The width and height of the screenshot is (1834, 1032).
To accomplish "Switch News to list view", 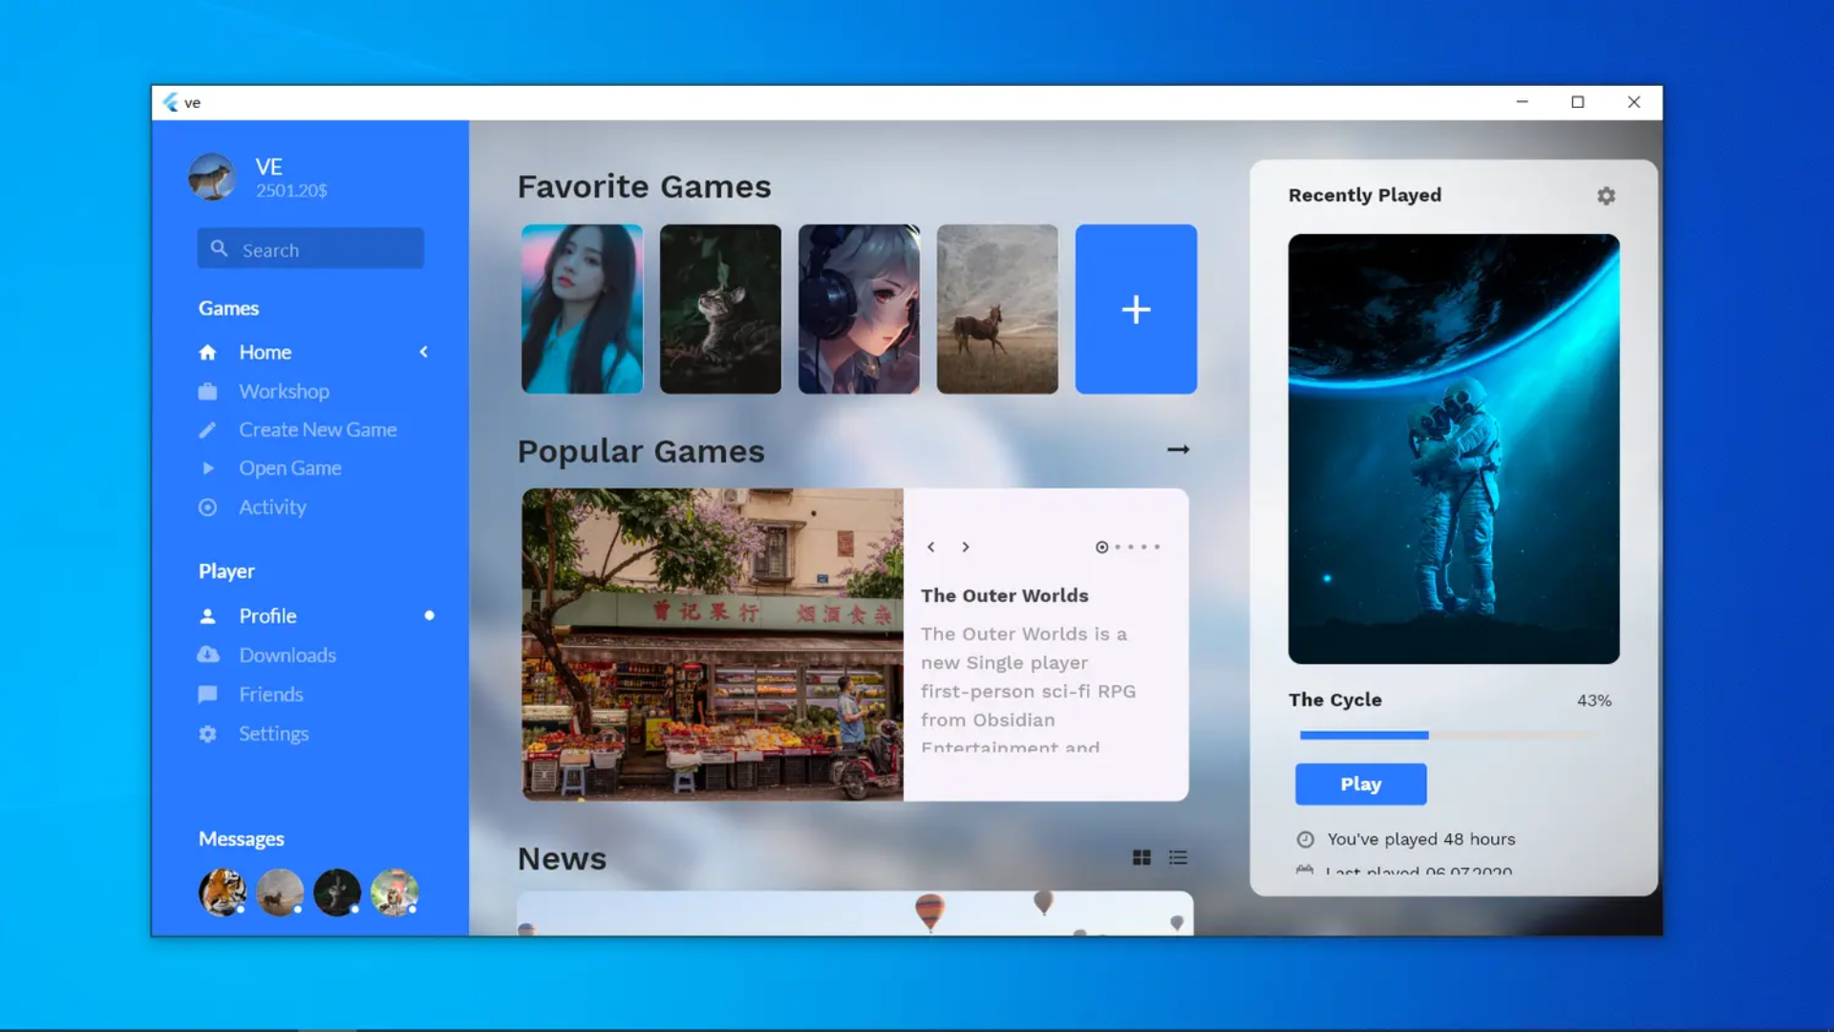I will tap(1178, 858).
